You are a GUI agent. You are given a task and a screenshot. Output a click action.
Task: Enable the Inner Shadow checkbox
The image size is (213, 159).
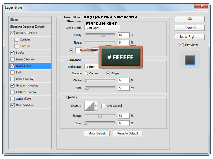tap(12, 59)
